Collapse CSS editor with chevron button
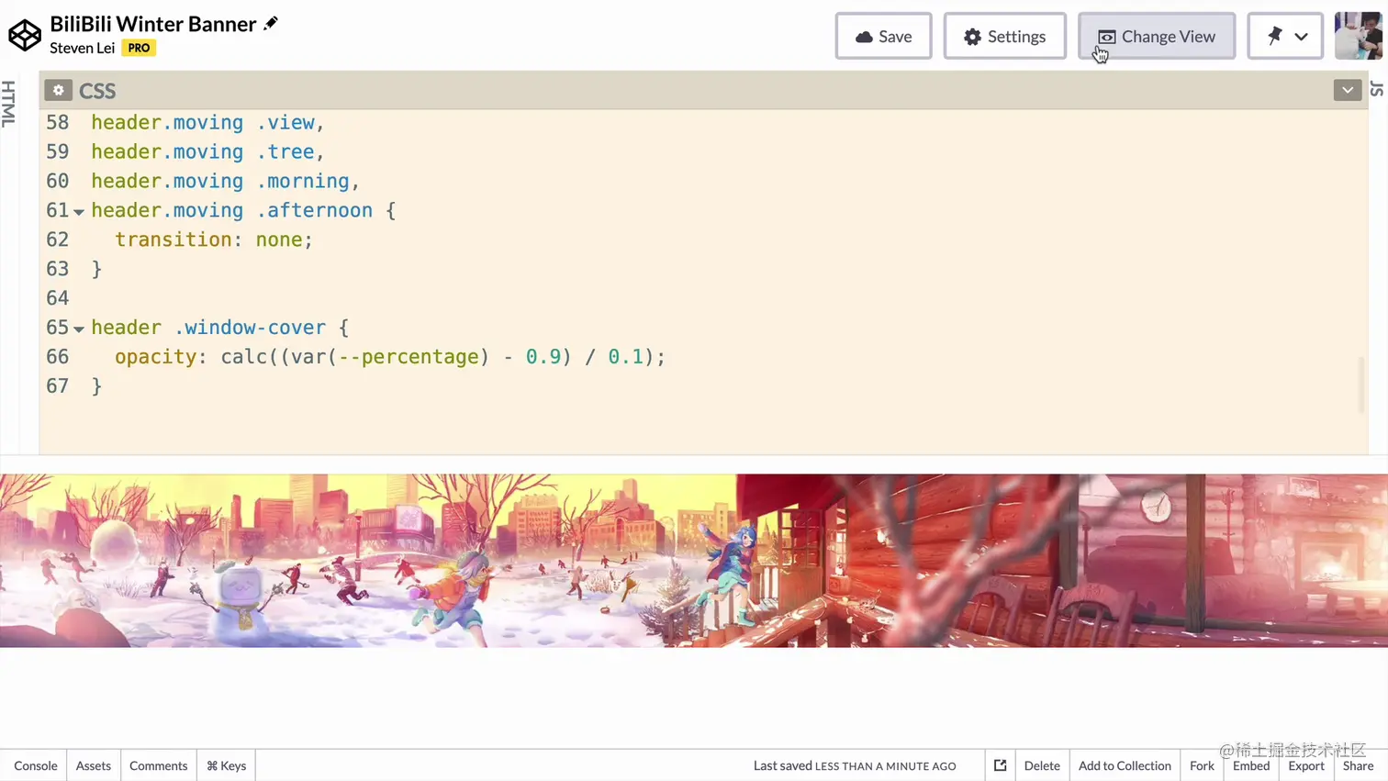The height and width of the screenshot is (781, 1388). (1347, 90)
